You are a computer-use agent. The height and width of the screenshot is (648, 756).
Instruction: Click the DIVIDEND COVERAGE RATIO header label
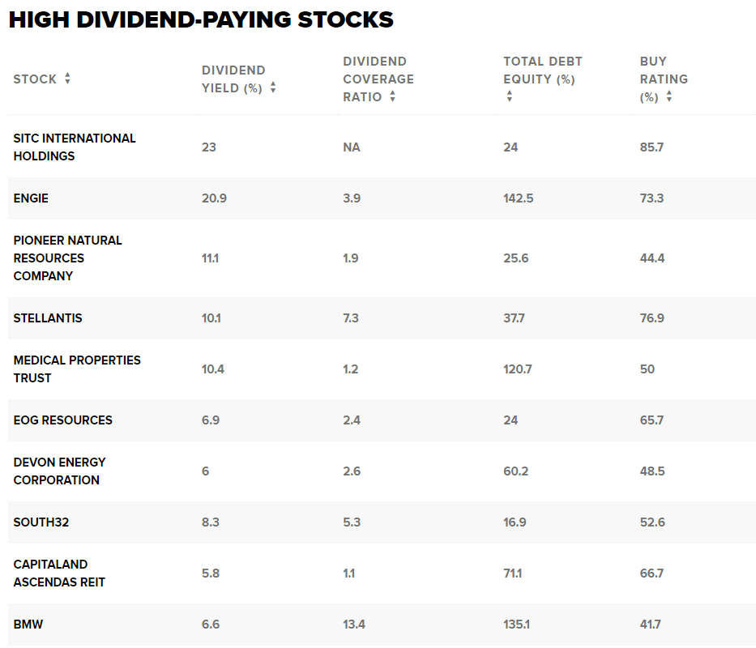378,79
